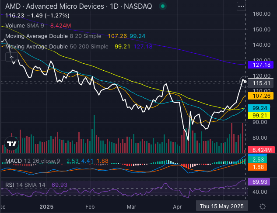Click the 8.424M volume value in the legend

point(60,26)
